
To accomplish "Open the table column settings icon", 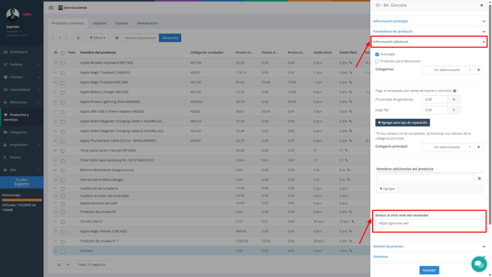I will point(78,38).
